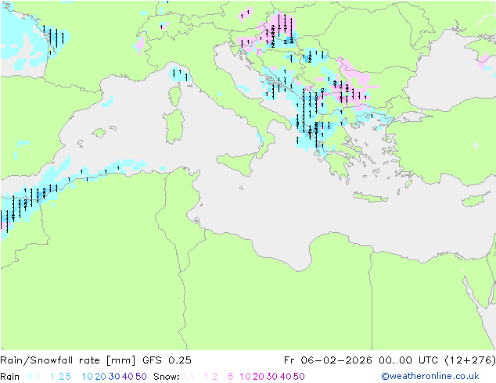
Task: Pick the Snow legend value 10
Action: (x=245, y=377)
